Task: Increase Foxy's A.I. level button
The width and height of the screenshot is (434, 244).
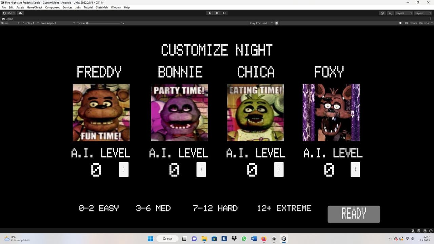Action: [x=355, y=169]
